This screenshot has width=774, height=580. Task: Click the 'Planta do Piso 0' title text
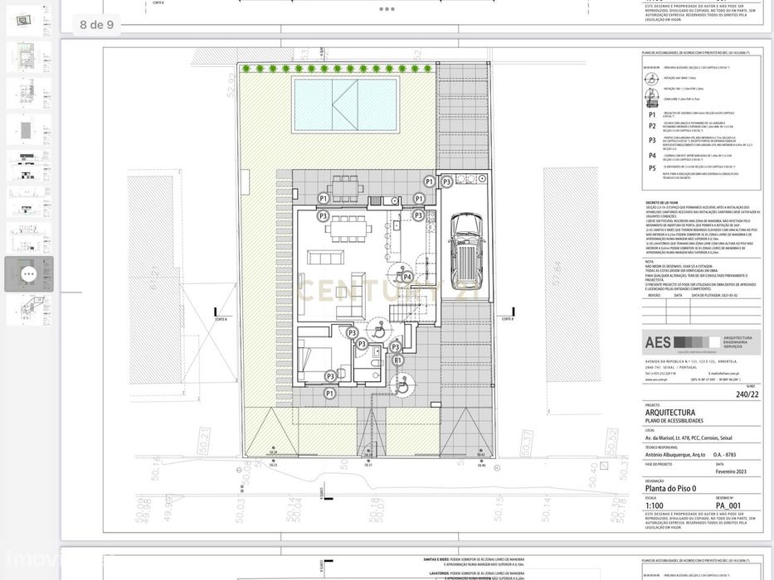point(670,489)
